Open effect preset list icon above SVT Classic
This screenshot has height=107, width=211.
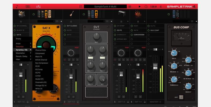coord(107,21)
